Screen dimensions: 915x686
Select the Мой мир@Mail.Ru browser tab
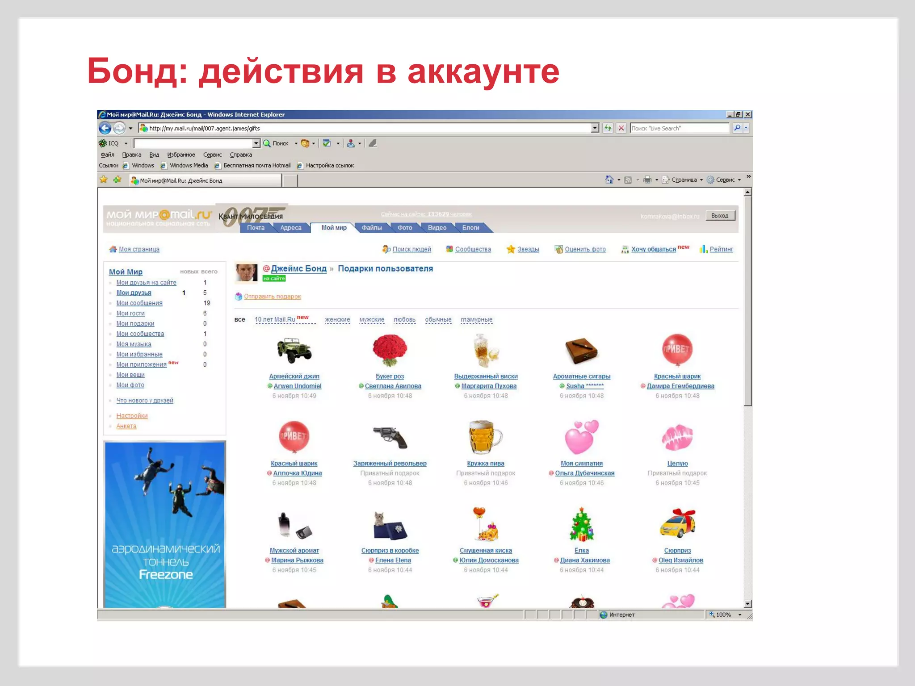point(206,180)
